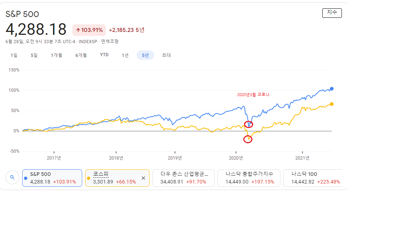The width and height of the screenshot is (419, 235).
Task: Click the 50% y-axis label above zero
Action: point(15,111)
